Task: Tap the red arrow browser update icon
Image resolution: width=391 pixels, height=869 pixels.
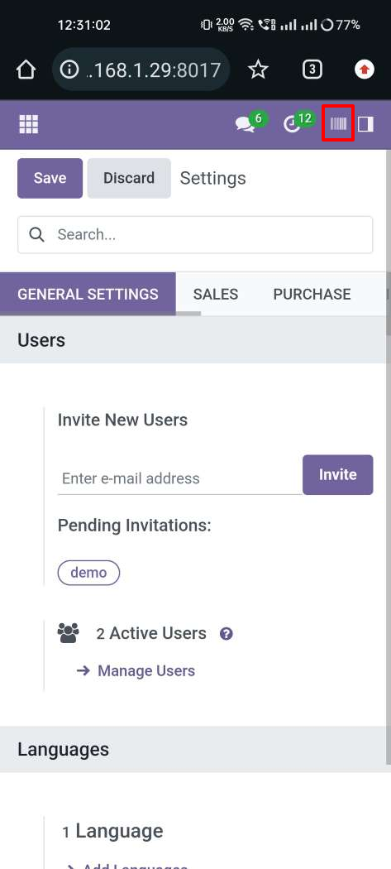Action: coord(365,70)
